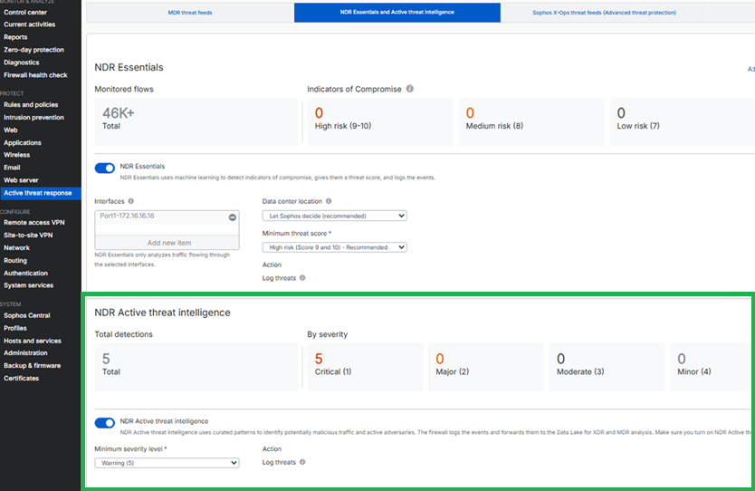This screenshot has width=755, height=491.
Task: Switch to Sophos X-Ops threat feeds tab
Action: click(x=604, y=13)
